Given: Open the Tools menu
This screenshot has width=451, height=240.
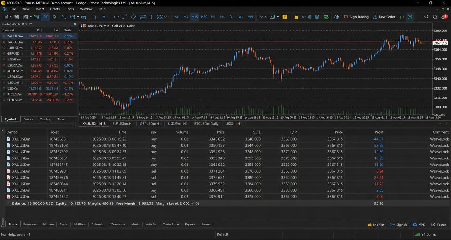Looking at the screenshot, I should point(70,9).
